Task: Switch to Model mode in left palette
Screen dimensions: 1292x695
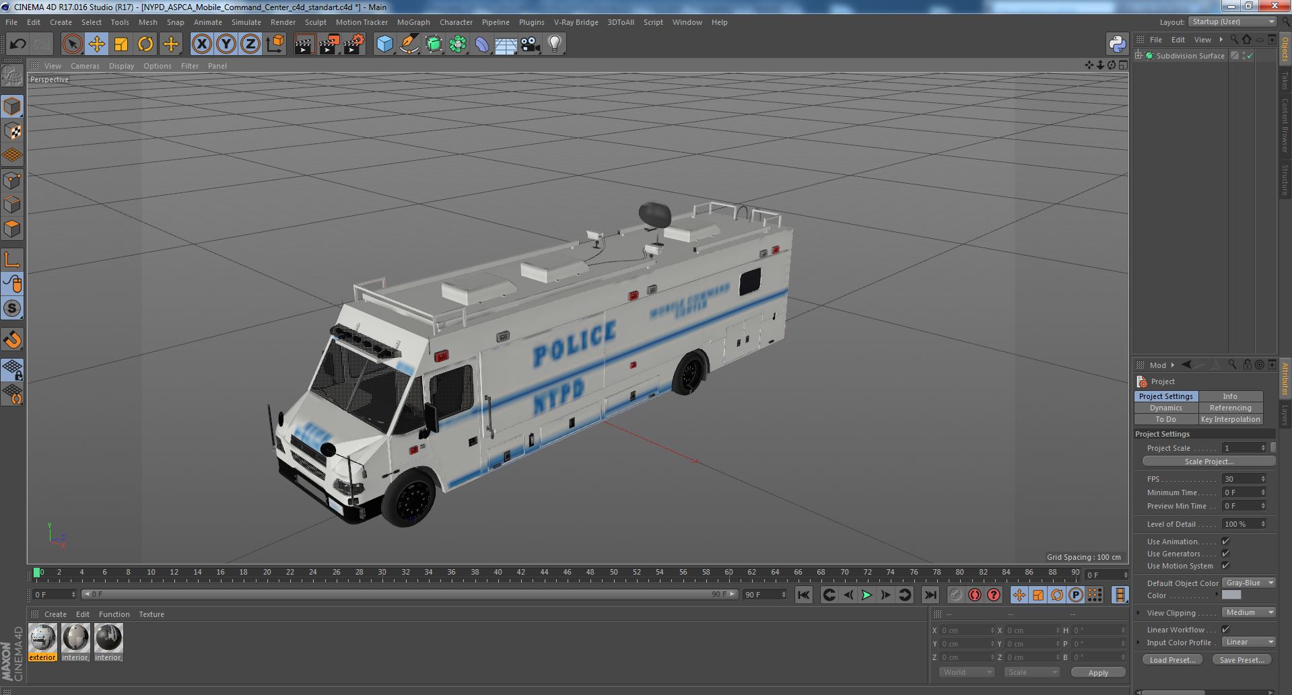Action: [12, 106]
